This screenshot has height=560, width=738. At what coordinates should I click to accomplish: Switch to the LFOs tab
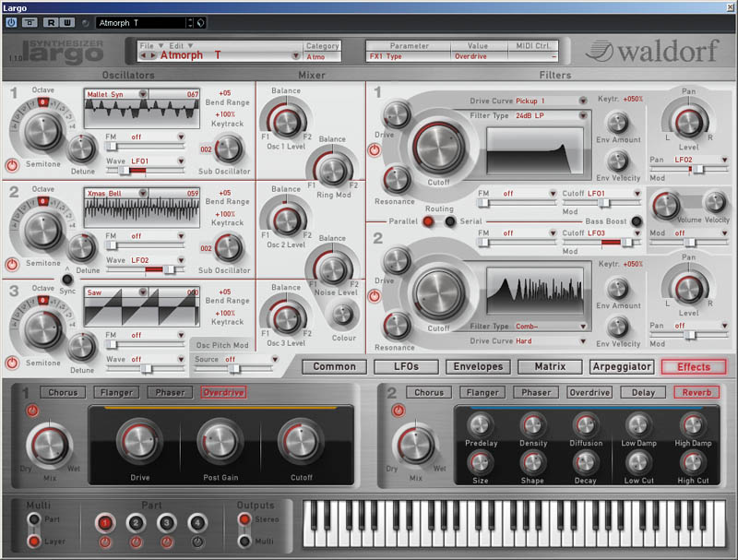point(406,366)
